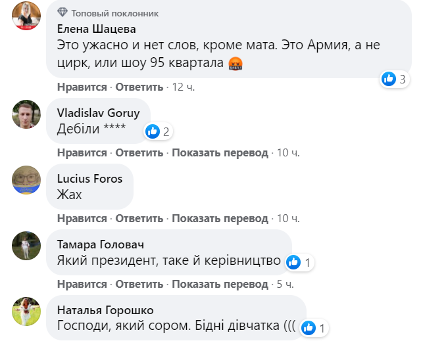This screenshot has width=448, height=345.
Task: Like Елена Шацева's comment via Нравится
Action: pyautogui.click(x=82, y=87)
